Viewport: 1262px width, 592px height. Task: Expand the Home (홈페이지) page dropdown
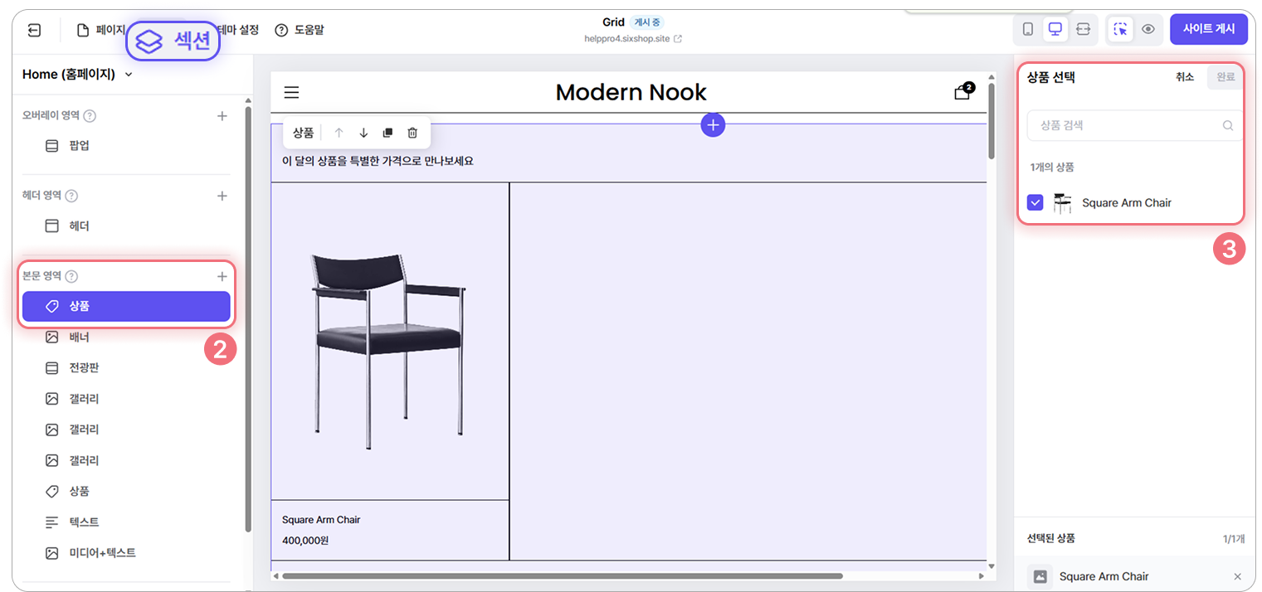pyautogui.click(x=78, y=75)
